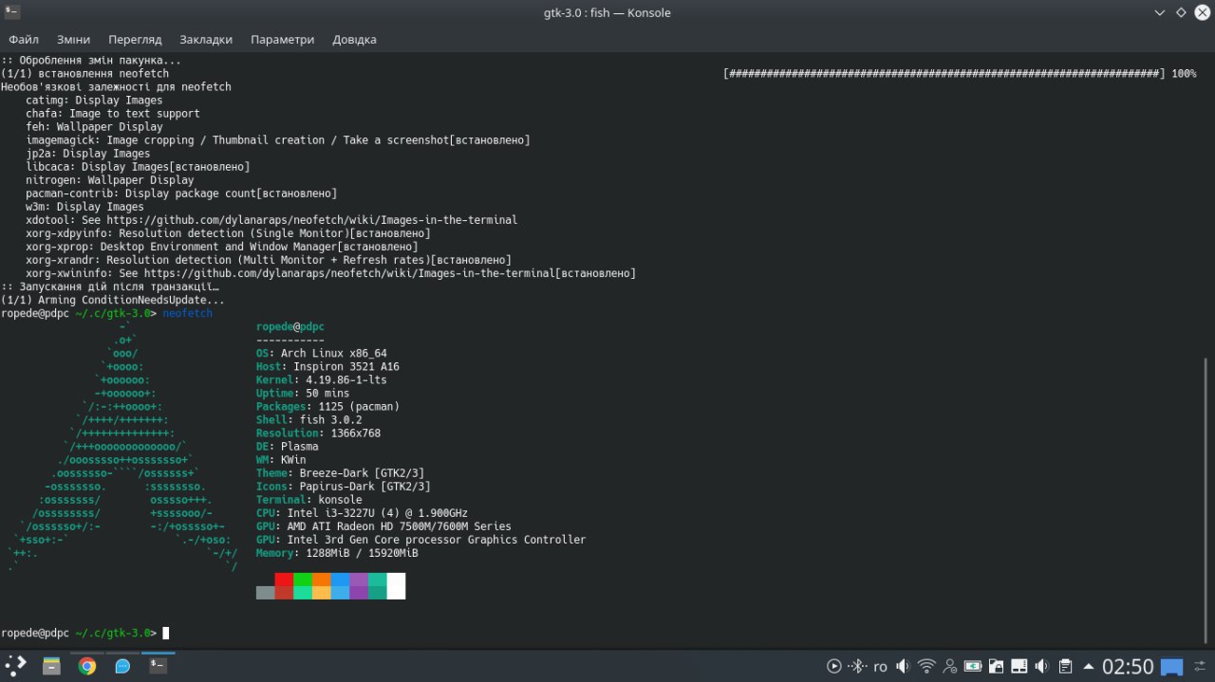Screen dimensions: 1215x682
Task: Click the user contact tray icon
Action: coord(949,667)
